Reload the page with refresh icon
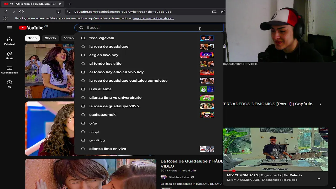This screenshot has width=336, height=189. coord(22,12)
